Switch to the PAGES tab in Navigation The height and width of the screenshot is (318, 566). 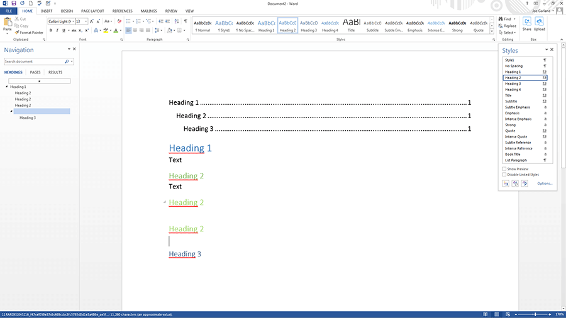(35, 72)
